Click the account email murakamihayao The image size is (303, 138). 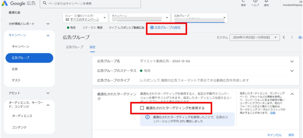pos(293,5)
